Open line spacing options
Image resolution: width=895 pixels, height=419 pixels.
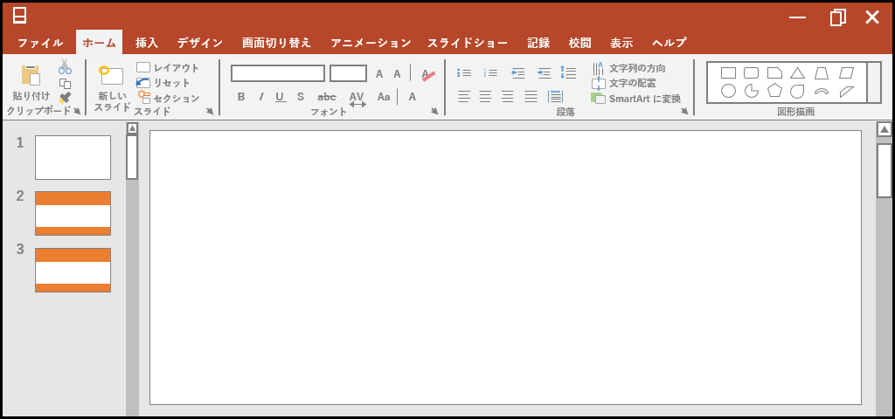pos(568,72)
